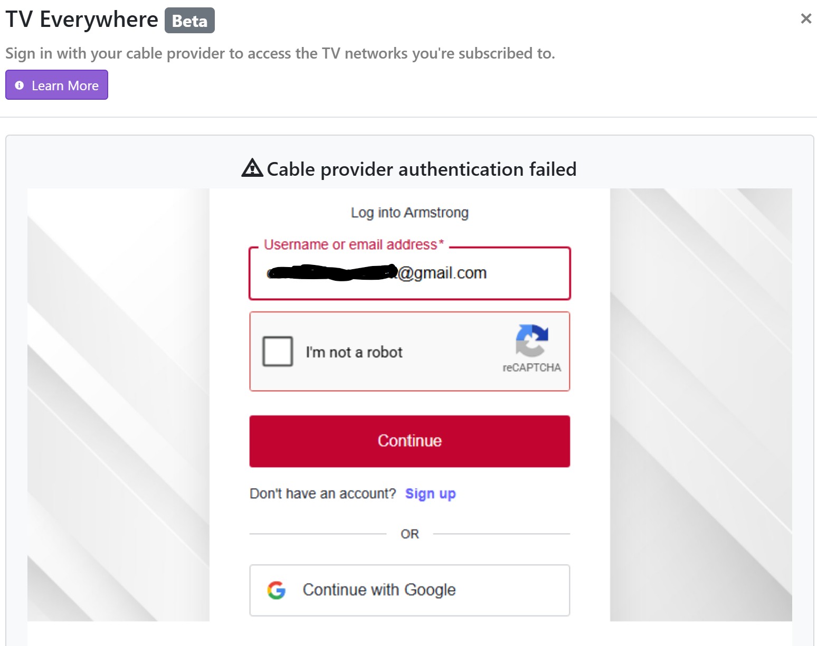Close the TV Everywhere dialog
The width and height of the screenshot is (817, 646).
pyautogui.click(x=805, y=19)
